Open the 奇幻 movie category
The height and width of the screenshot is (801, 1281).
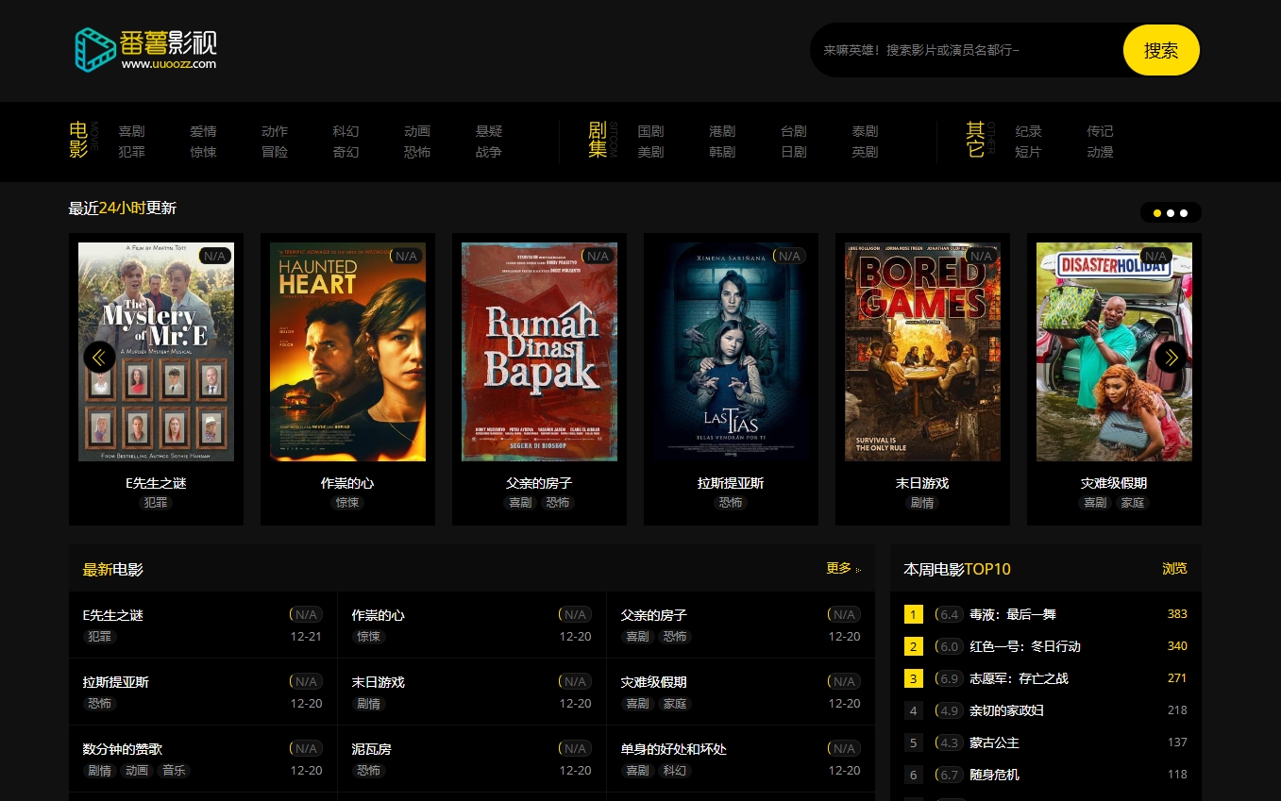346,152
